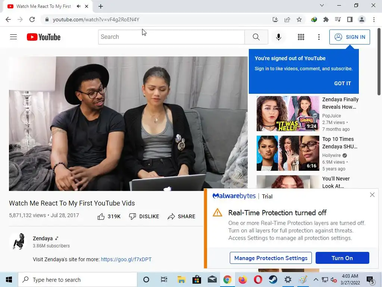
Task: Close the 'Watch Me React' browser tab
Action: [x=87, y=6]
